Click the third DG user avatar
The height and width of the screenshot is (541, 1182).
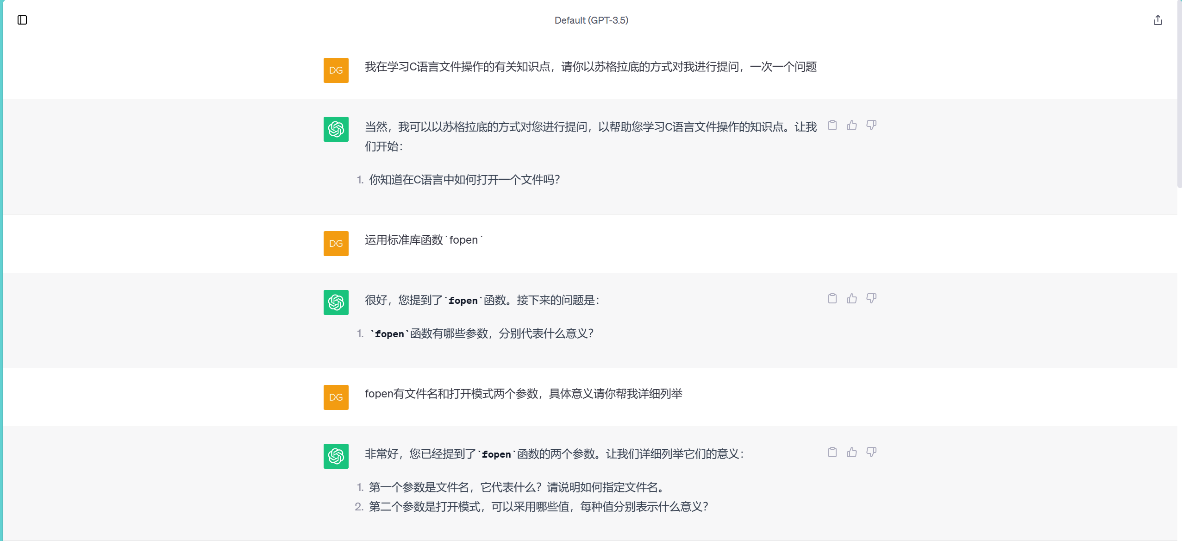tap(336, 397)
